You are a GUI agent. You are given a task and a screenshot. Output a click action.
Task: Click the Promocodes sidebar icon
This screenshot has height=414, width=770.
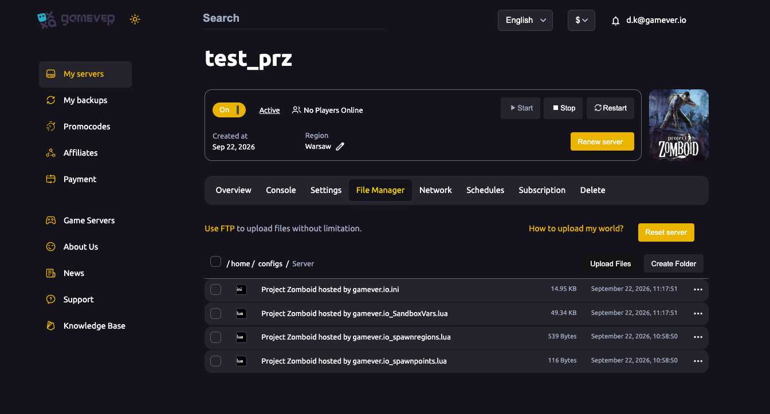(51, 127)
